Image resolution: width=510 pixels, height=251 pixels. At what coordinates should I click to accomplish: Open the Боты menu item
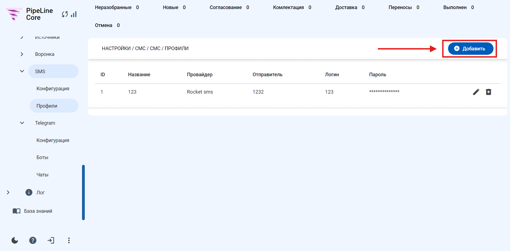click(x=42, y=157)
